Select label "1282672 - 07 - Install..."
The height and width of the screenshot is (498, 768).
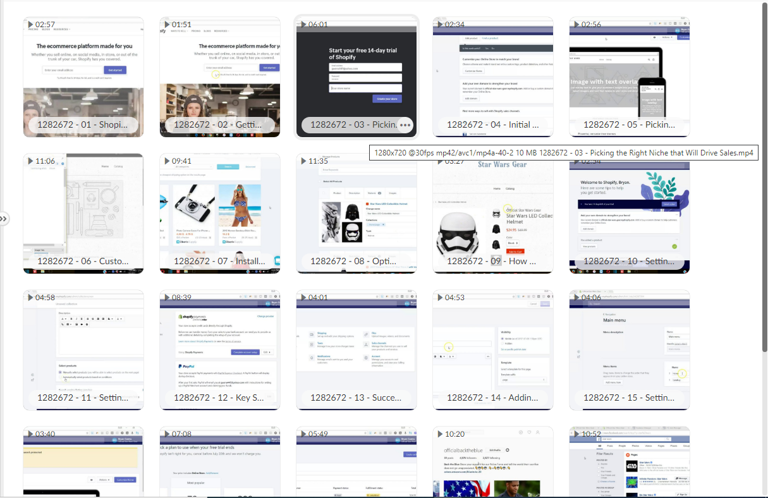coord(219,261)
